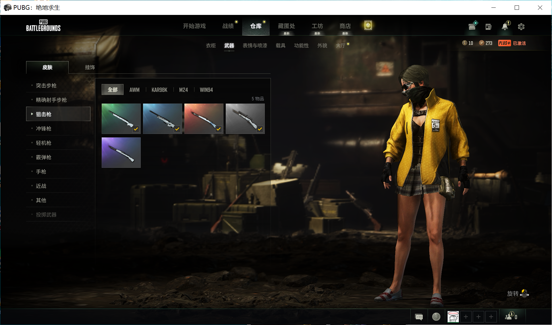Toggle equip check on blue rifle skin

[177, 129]
